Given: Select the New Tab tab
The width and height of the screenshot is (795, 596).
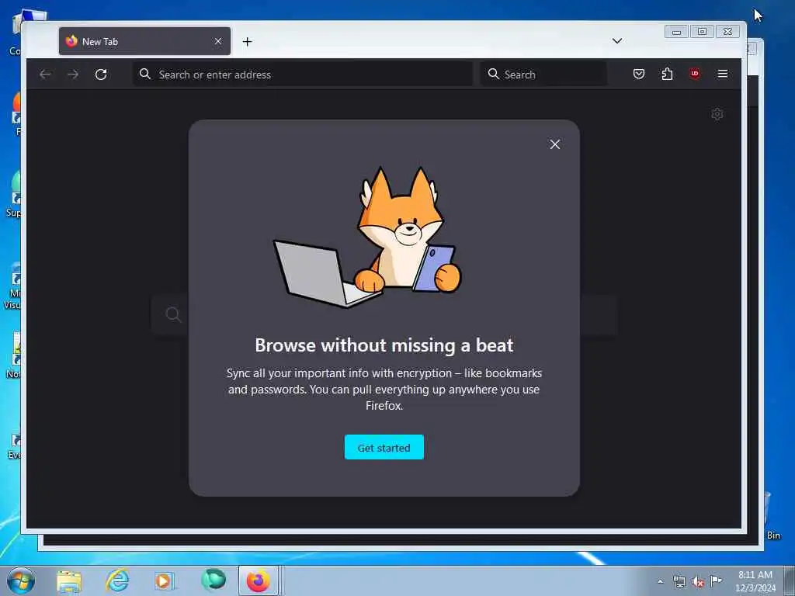Looking at the screenshot, I should pyautogui.click(x=144, y=41).
